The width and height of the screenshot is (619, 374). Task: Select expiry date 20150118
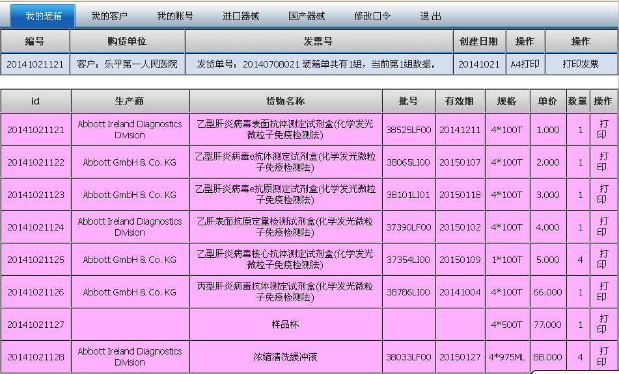(x=460, y=195)
